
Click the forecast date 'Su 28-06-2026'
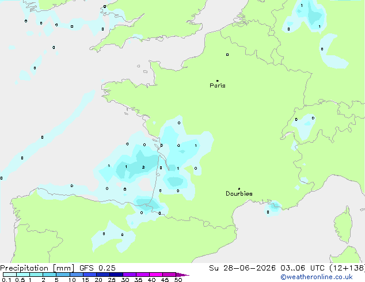coord(242,268)
